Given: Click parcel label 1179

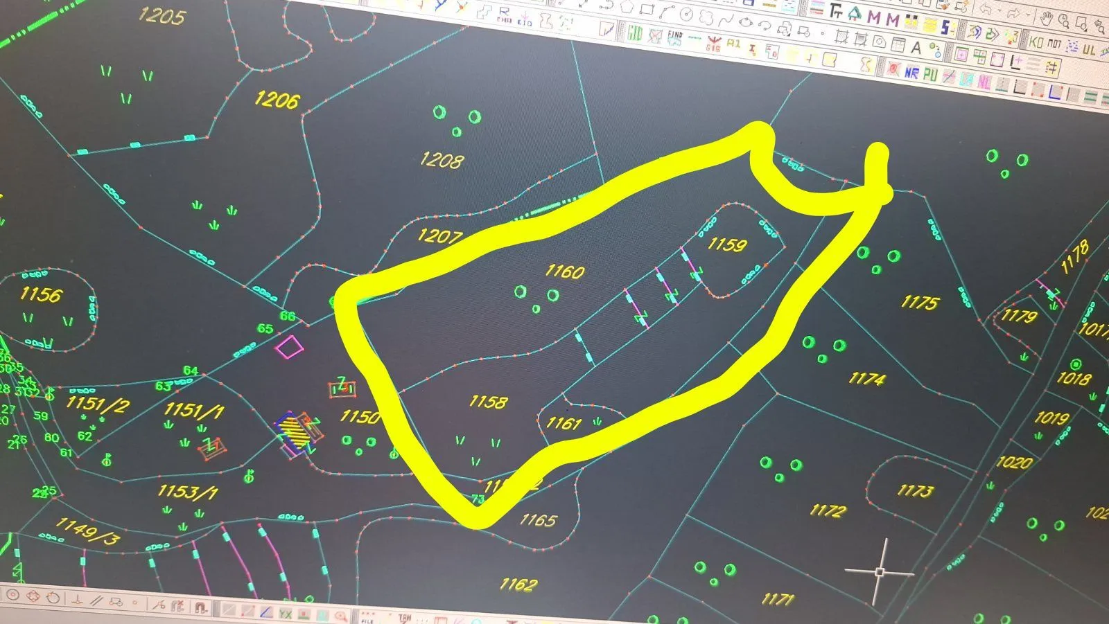Looking at the screenshot, I should (1019, 317).
